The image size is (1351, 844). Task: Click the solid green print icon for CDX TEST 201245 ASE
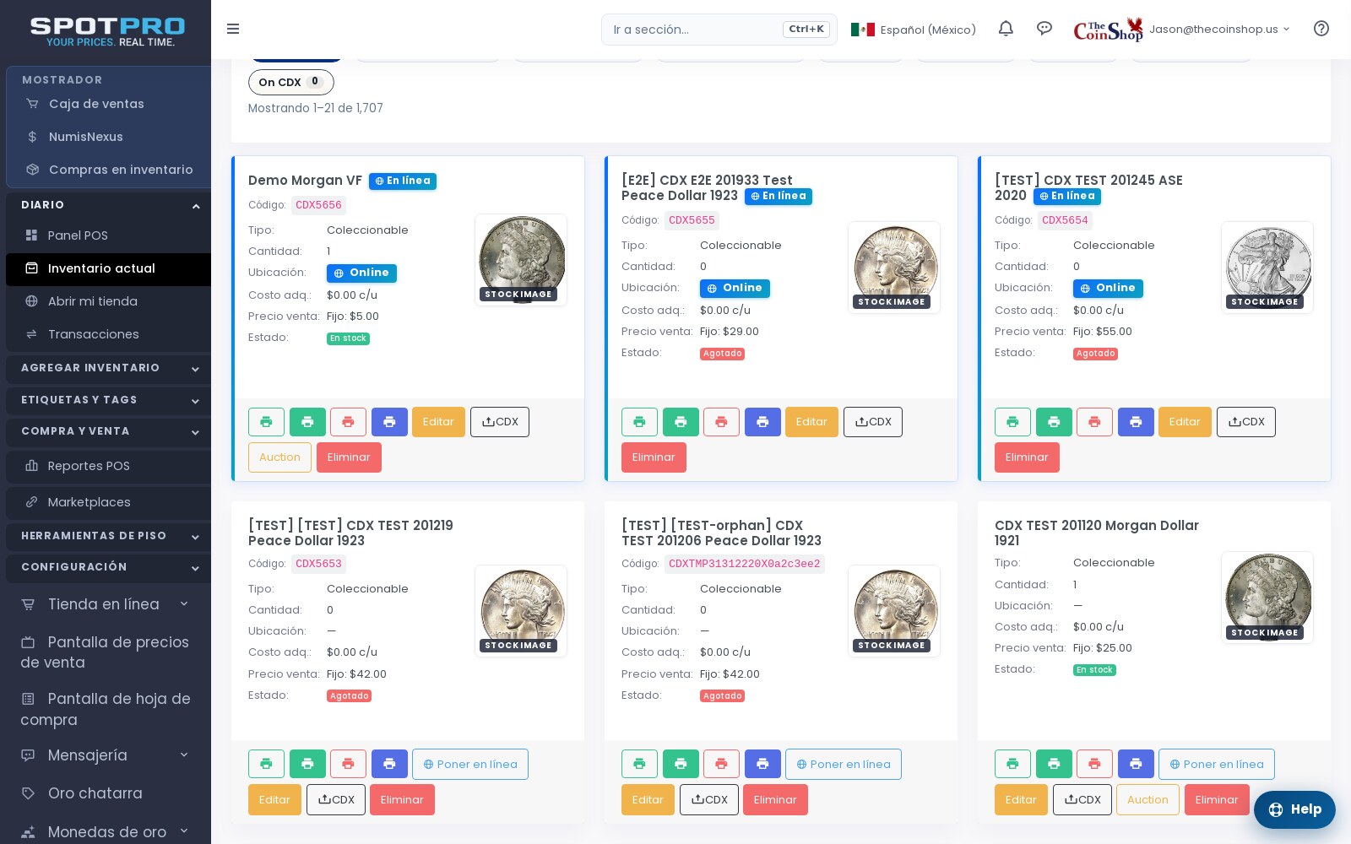coord(1054,422)
